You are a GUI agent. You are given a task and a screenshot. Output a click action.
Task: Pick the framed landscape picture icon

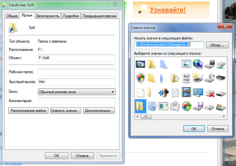[x=186, y=64]
